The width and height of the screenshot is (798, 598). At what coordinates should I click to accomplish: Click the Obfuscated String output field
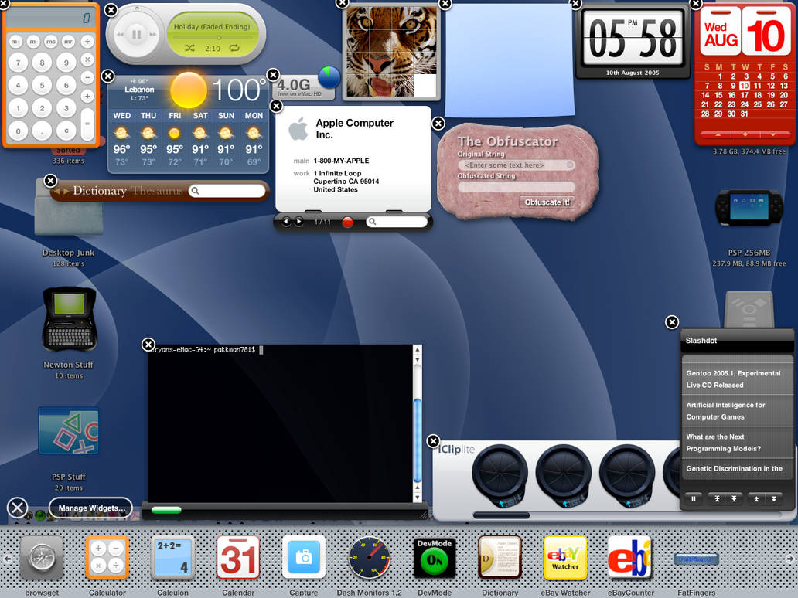click(517, 187)
